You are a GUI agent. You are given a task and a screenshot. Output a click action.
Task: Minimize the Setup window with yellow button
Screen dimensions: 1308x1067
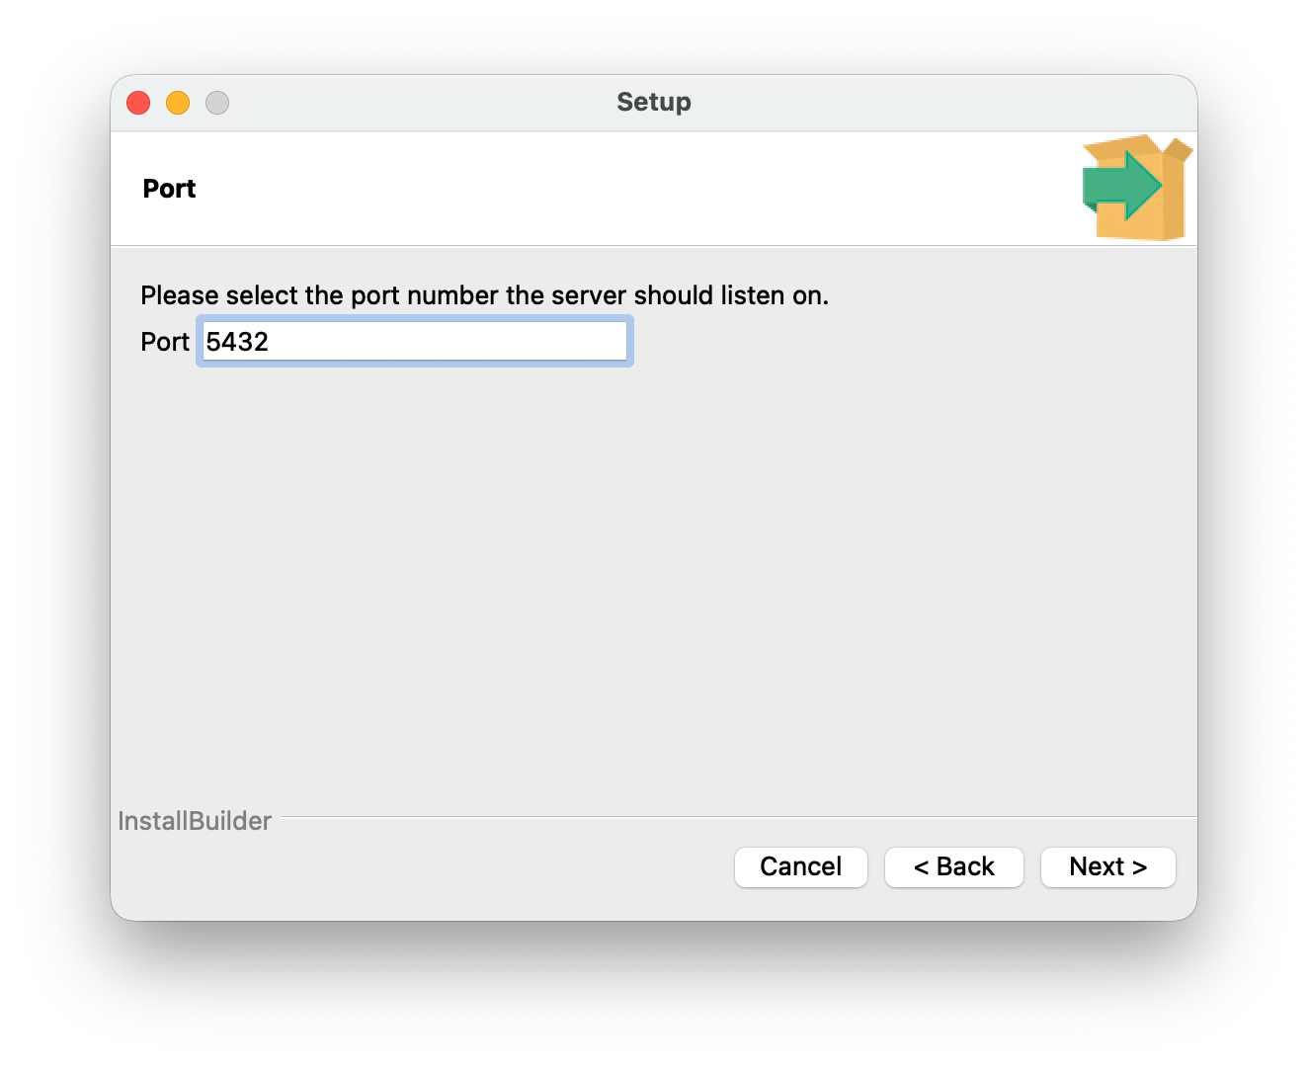[x=178, y=103]
